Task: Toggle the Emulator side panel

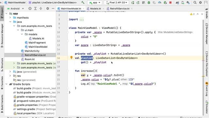Action: click(207, 107)
